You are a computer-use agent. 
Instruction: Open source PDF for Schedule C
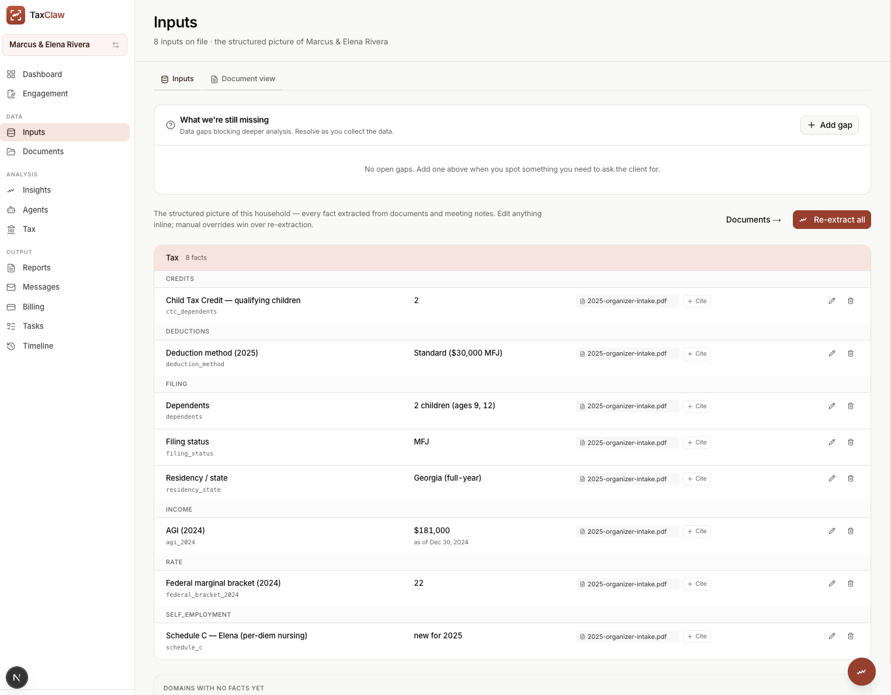(627, 637)
